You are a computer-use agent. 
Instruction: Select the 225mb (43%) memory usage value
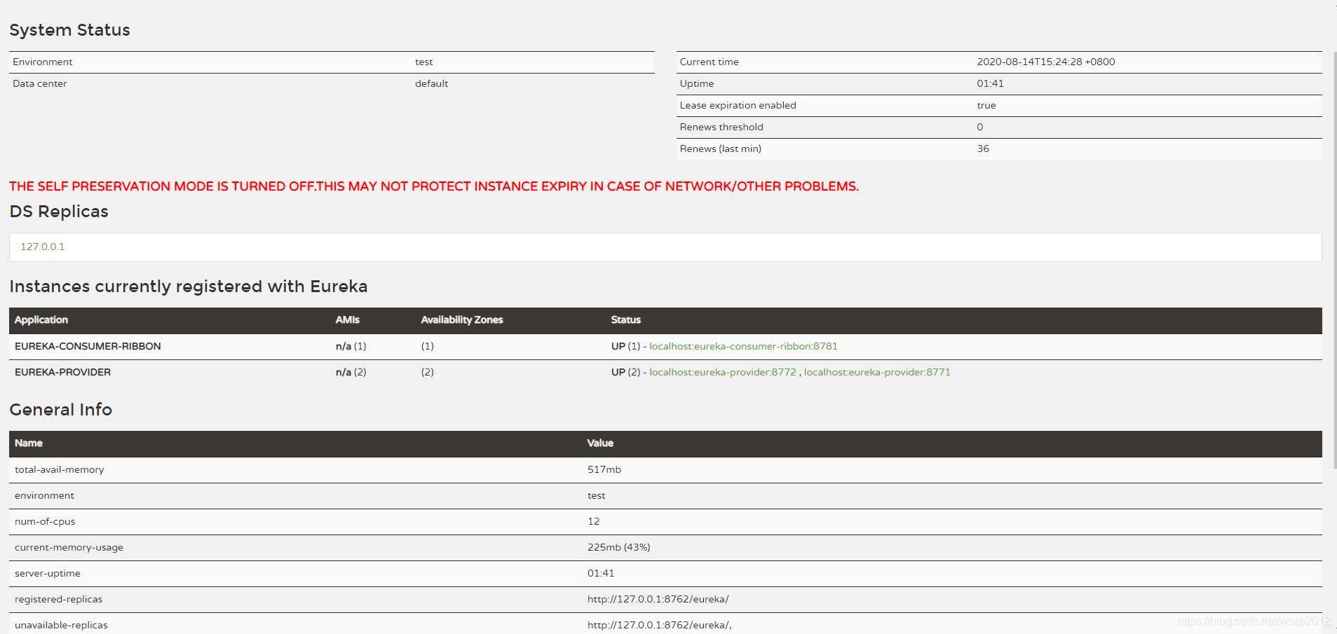pyautogui.click(x=618, y=547)
